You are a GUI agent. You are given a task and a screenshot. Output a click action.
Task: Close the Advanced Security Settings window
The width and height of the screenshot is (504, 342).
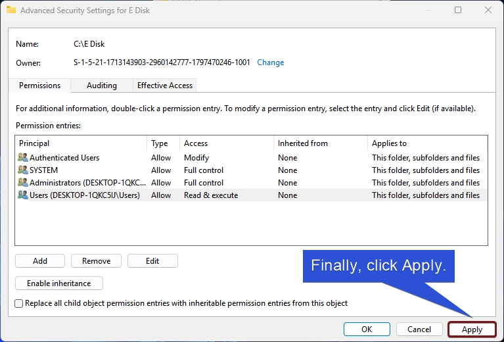tap(488, 10)
